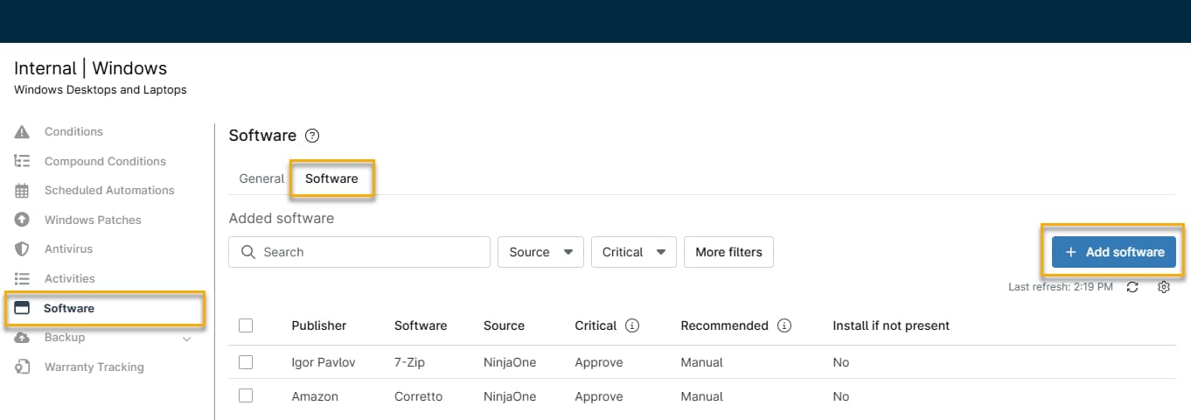1191x420 pixels.
Task: Open the Source filter dropdown
Action: pos(540,252)
